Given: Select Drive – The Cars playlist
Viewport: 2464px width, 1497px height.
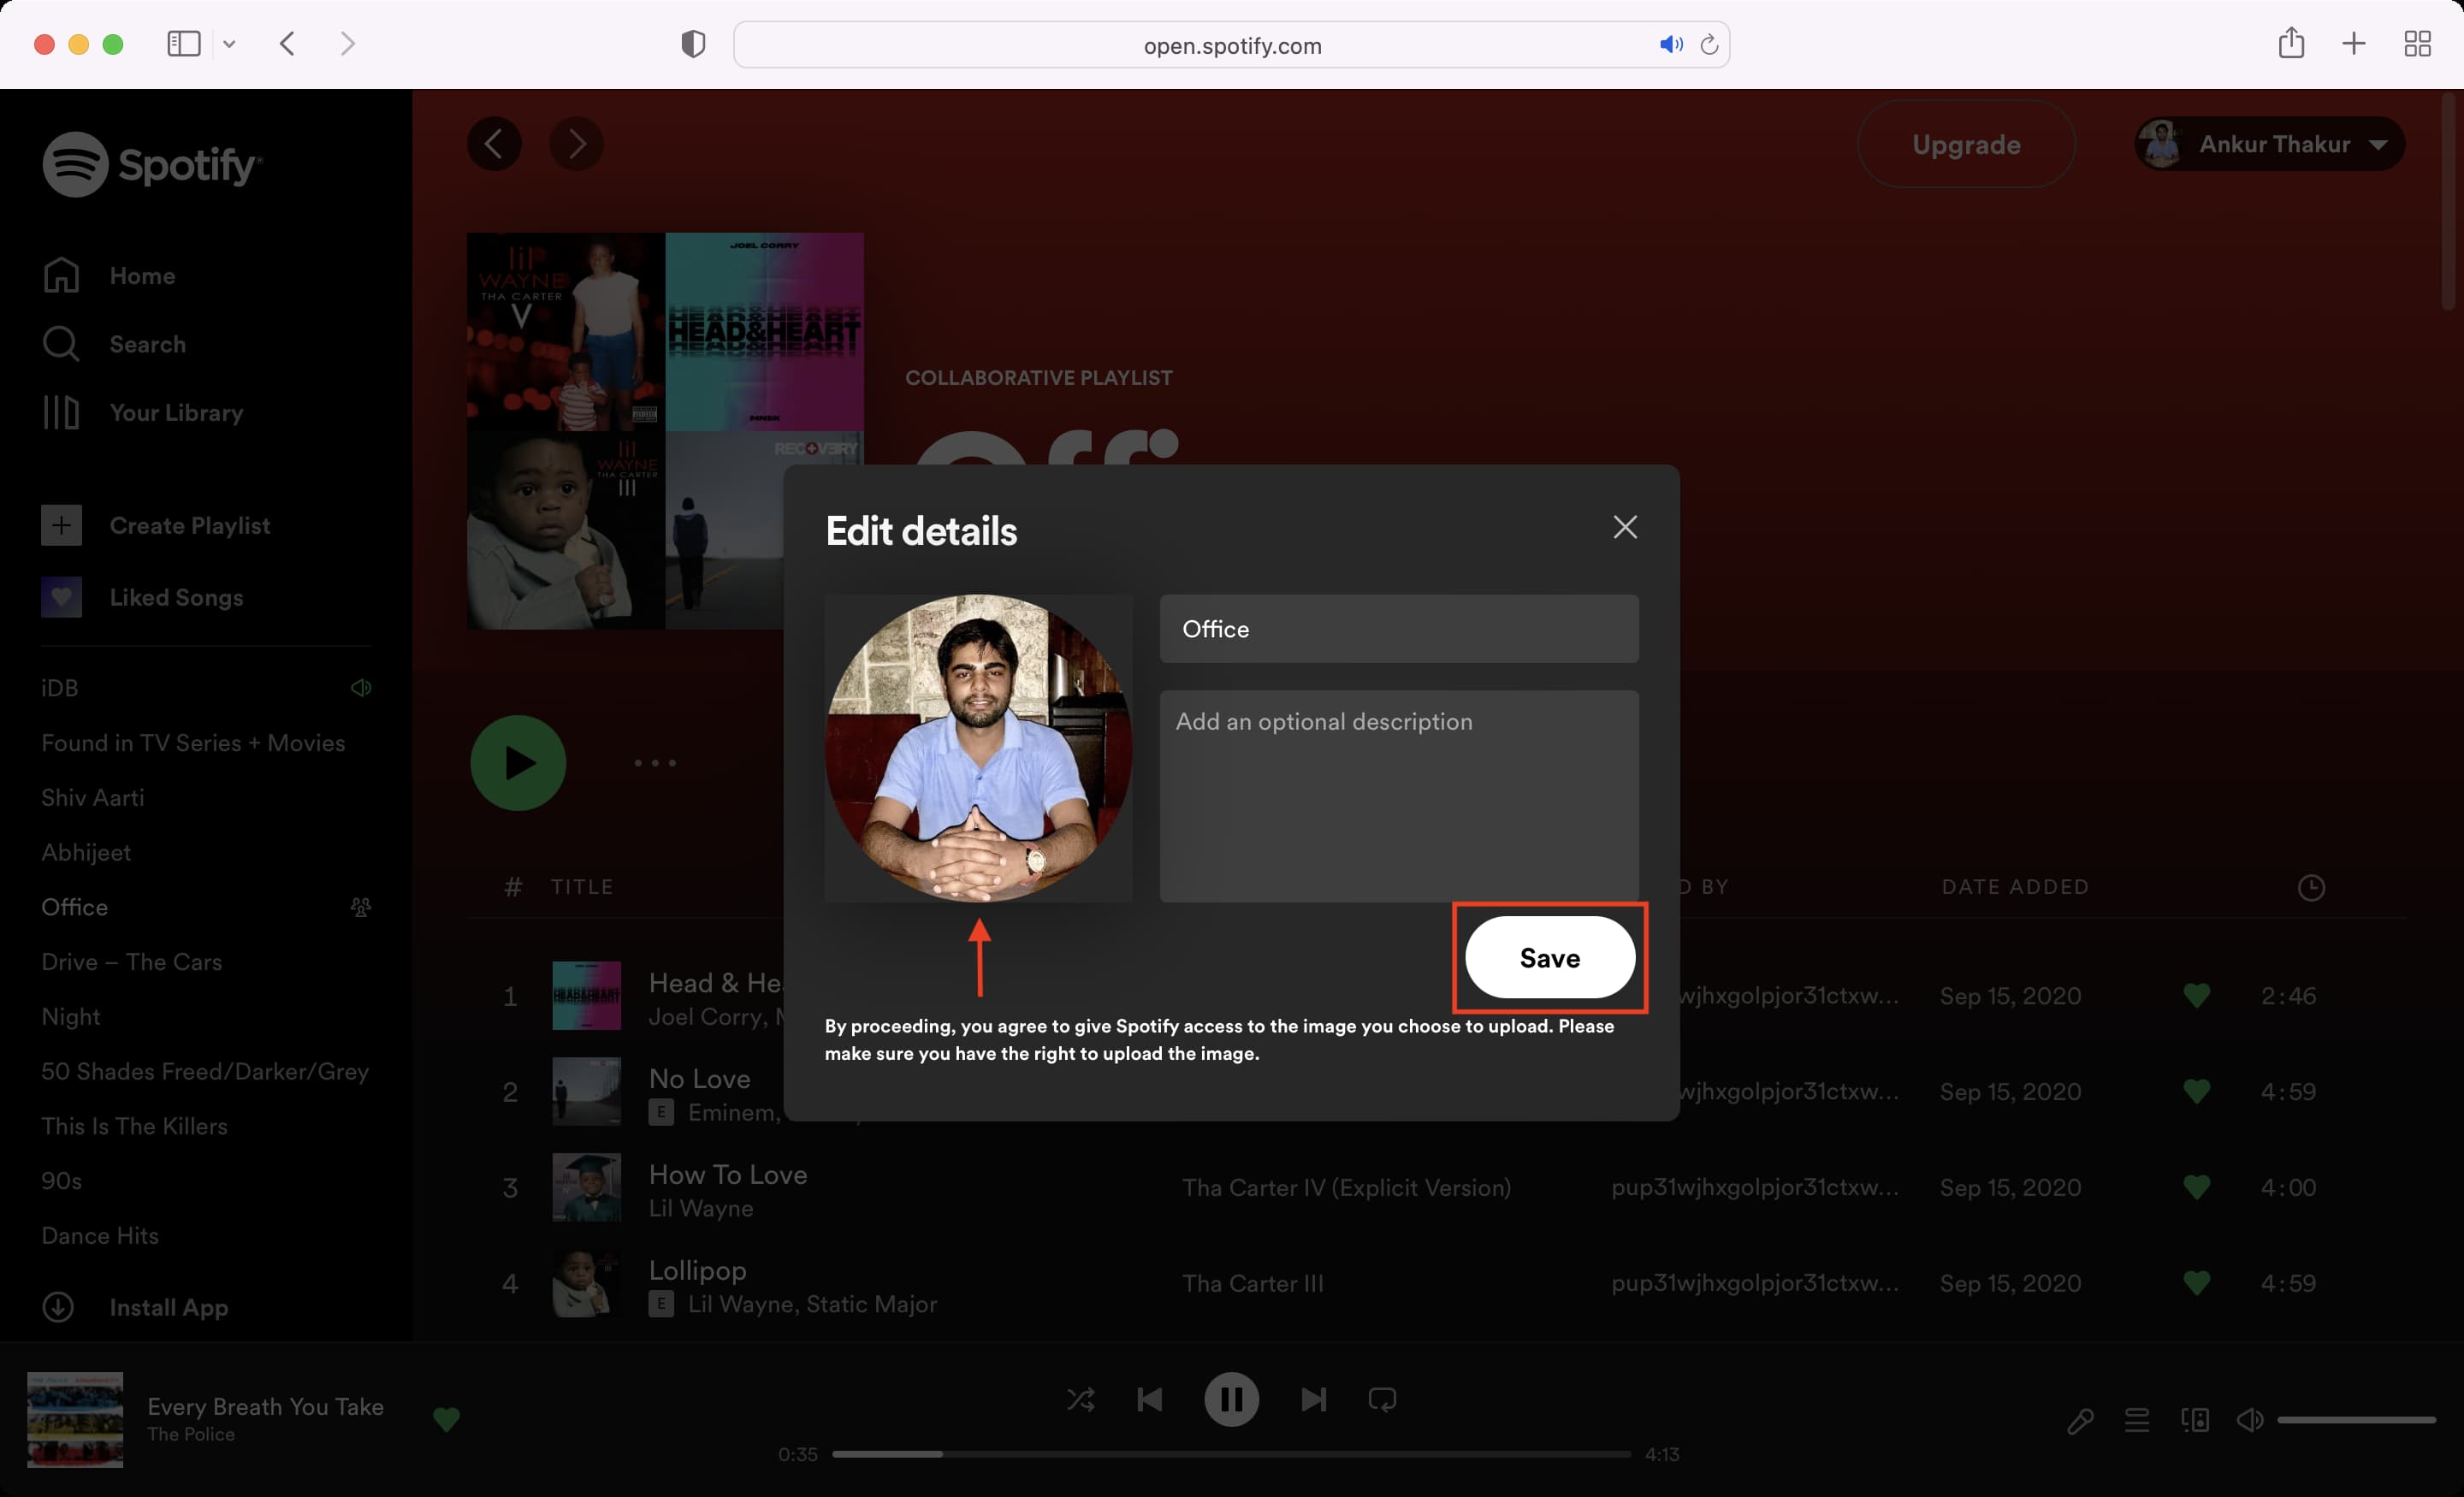Looking at the screenshot, I should [131, 961].
